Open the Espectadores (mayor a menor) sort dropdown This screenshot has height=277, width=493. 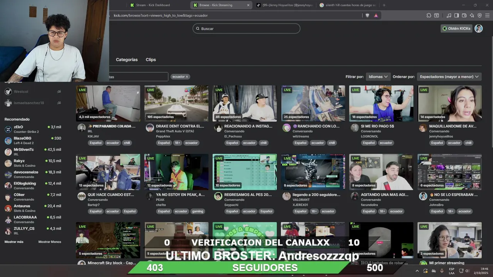click(x=449, y=77)
